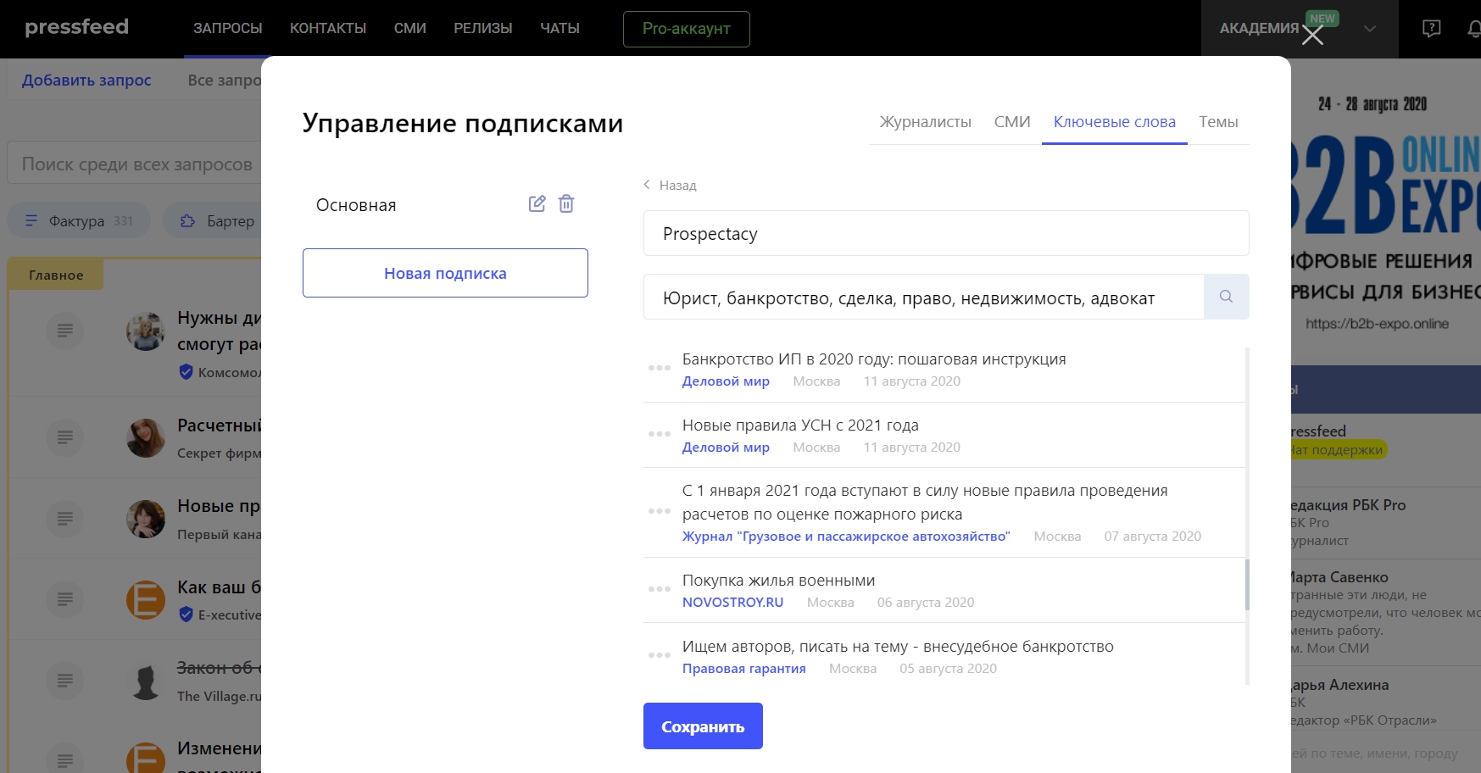Switch to the Темы tab
Screen dimensions: 1481x773
1218,122
